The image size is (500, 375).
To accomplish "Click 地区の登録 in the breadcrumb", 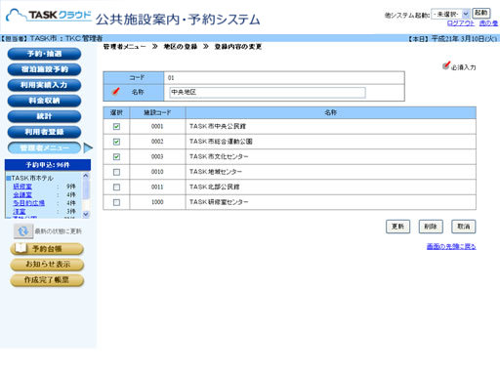I will [x=181, y=47].
